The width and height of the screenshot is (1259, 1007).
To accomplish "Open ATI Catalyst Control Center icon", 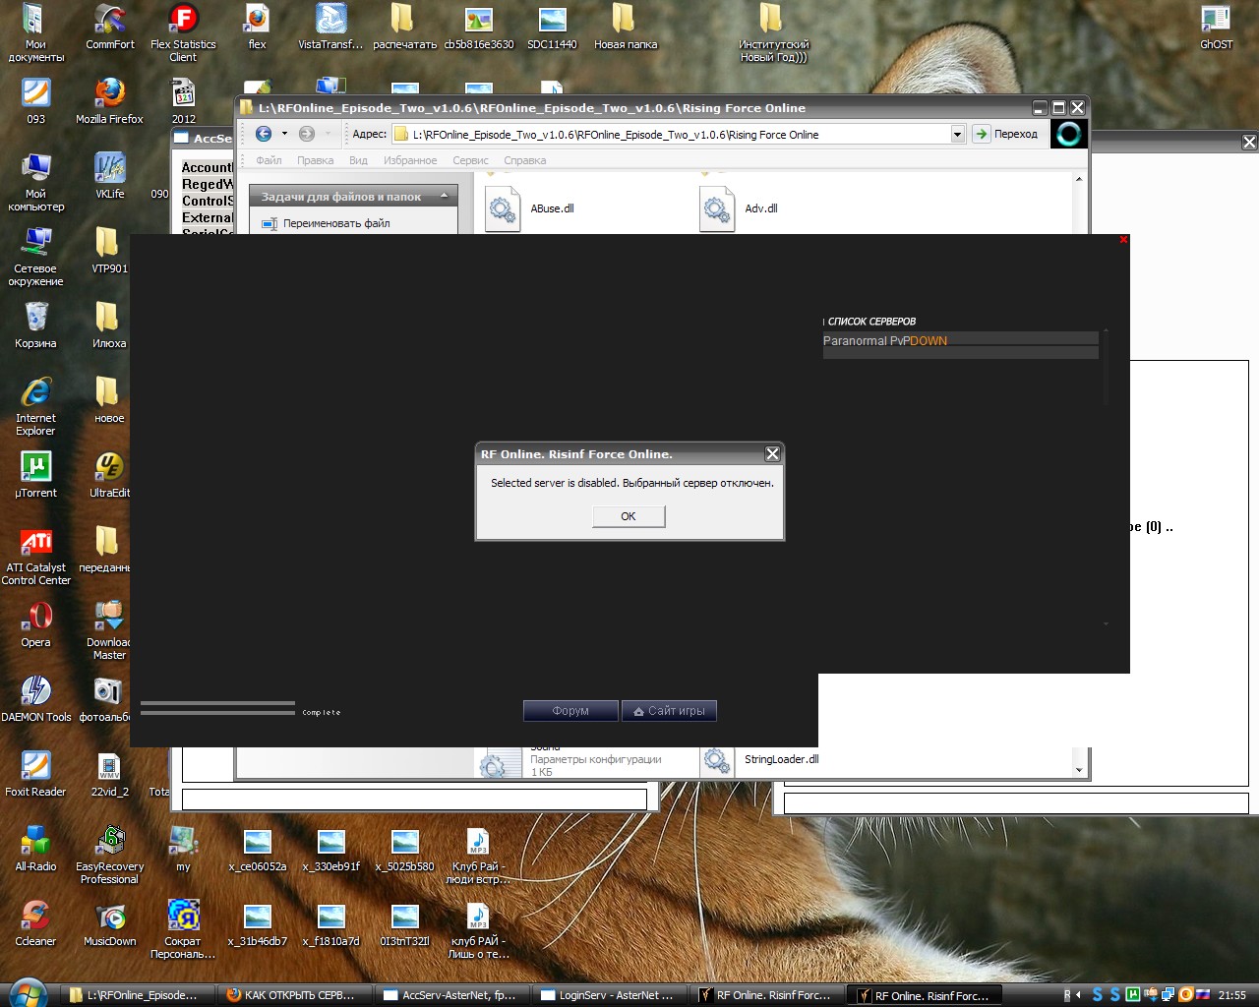I will coord(36,556).
